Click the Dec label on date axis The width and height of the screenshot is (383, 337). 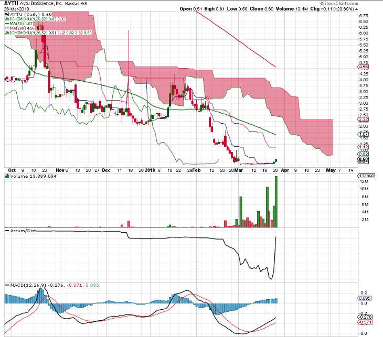pos(106,170)
